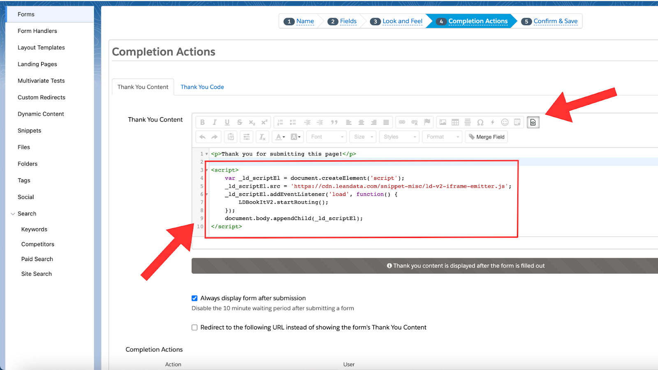Open the Font dropdown

(327, 137)
